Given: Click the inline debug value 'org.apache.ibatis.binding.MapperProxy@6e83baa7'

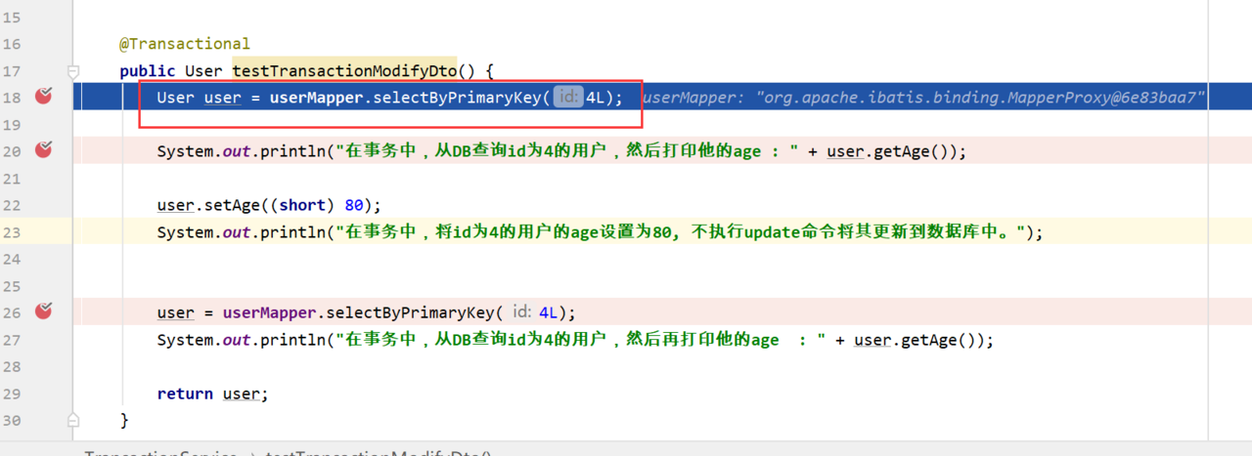Looking at the screenshot, I should 981,98.
